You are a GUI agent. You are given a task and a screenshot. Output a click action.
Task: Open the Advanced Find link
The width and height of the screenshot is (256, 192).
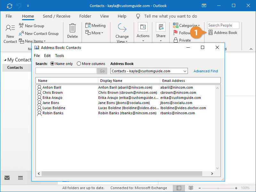[206, 71]
